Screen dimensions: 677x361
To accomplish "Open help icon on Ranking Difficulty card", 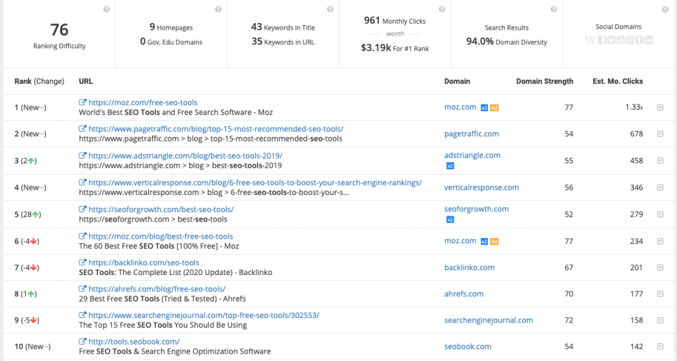I will pos(106,9).
